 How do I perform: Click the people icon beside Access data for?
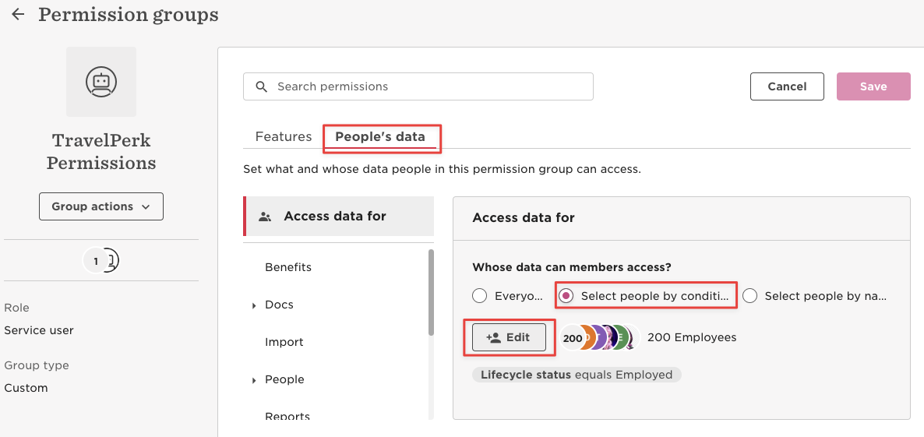(265, 217)
